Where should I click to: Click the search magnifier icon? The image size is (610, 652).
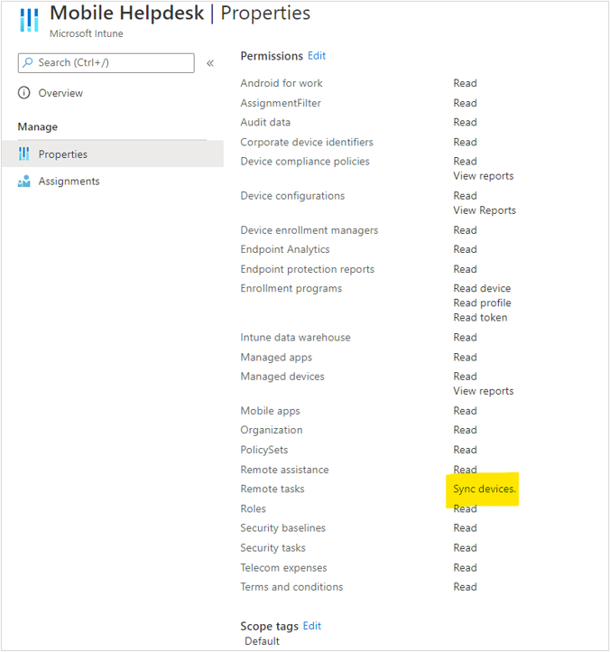(28, 62)
